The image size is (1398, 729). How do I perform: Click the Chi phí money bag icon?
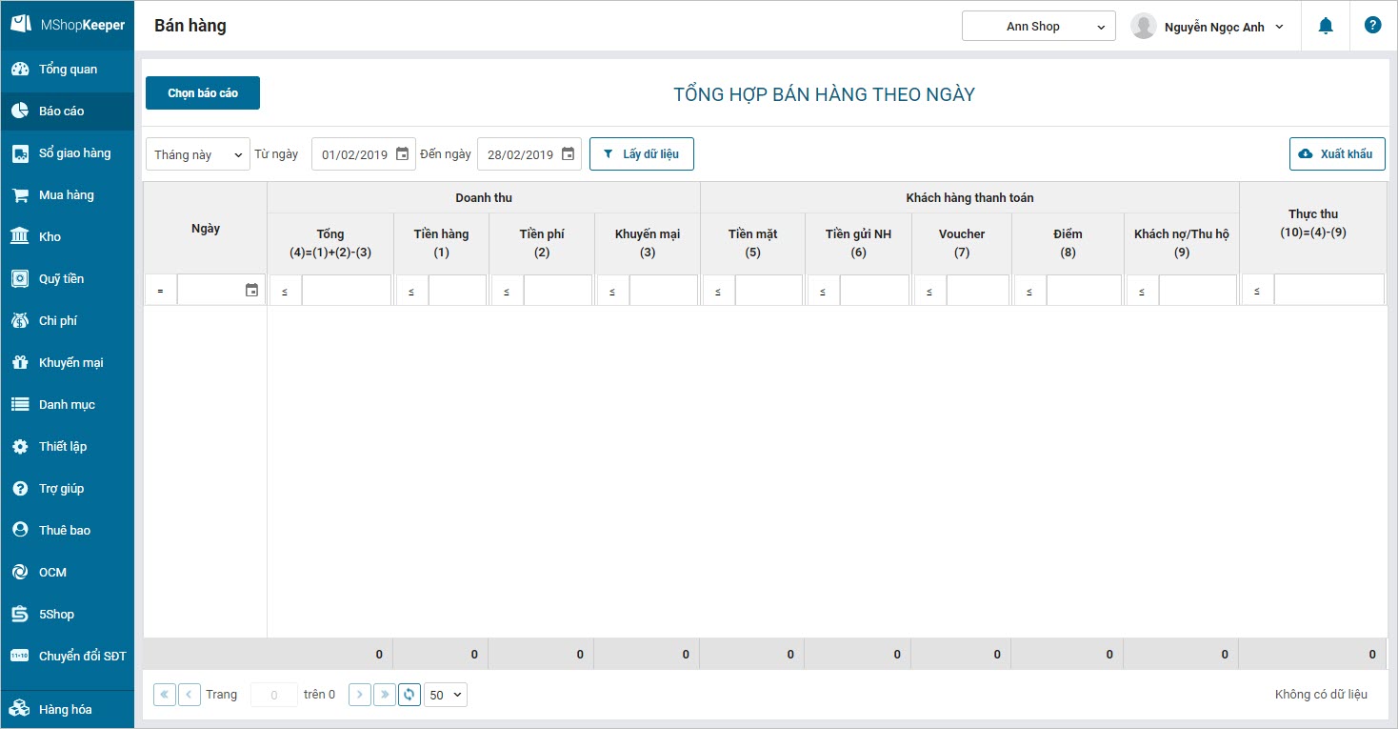pyautogui.click(x=20, y=321)
